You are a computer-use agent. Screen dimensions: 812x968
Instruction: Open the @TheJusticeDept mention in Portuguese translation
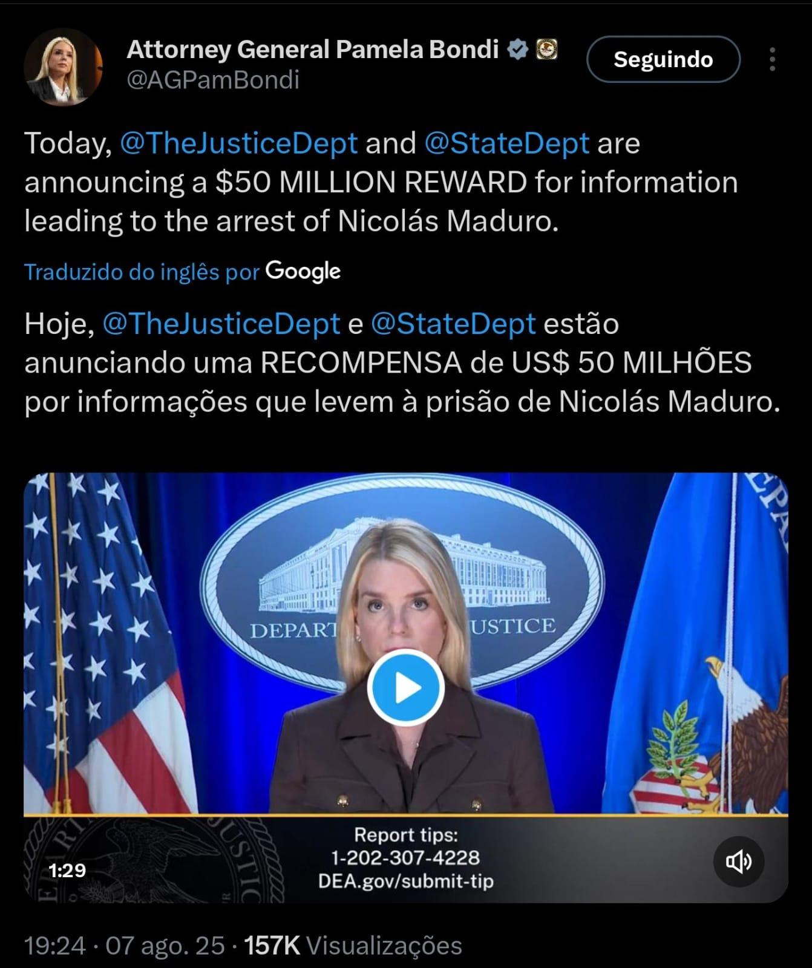click(x=221, y=324)
